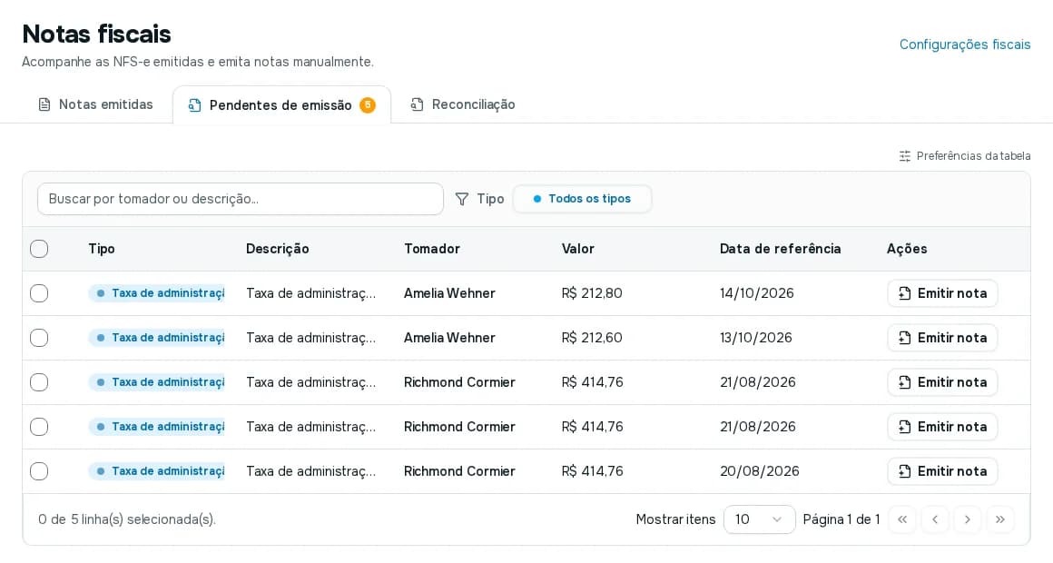Select the value R$ 212,80

(592, 293)
